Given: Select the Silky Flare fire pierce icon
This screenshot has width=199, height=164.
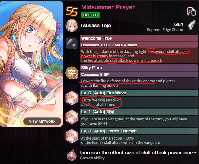Looking at the screenshot, I should pyautogui.click(x=72, y=73).
